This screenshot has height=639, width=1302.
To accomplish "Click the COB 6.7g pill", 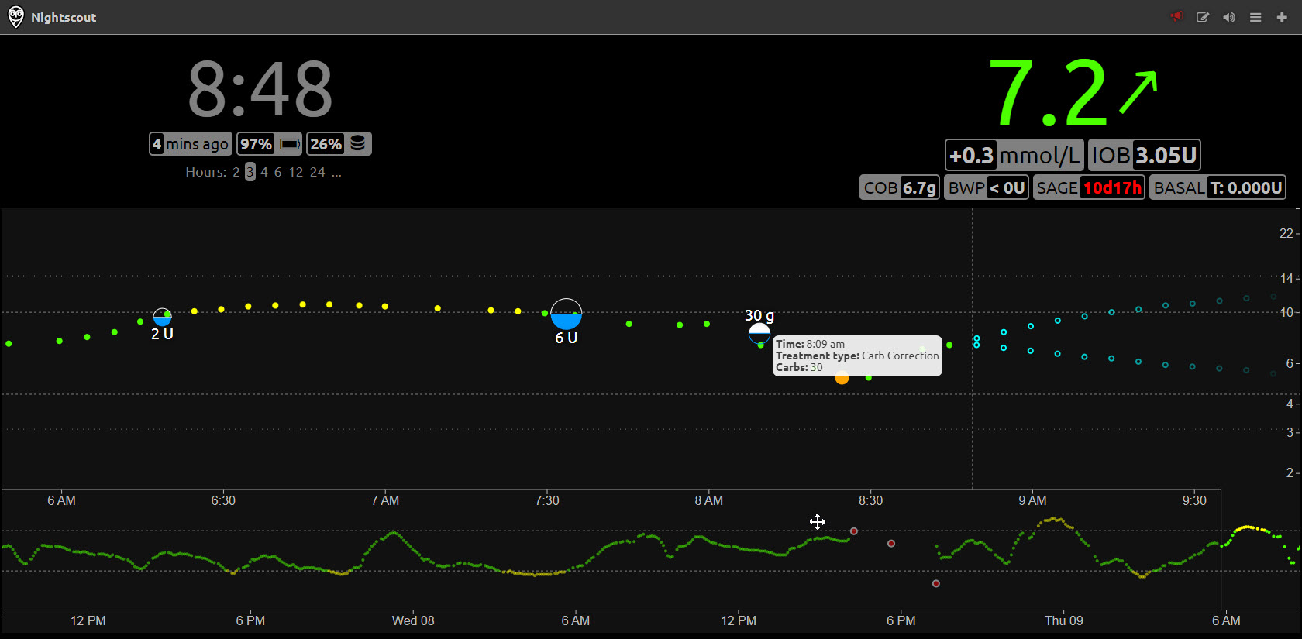I will point(899,187).
